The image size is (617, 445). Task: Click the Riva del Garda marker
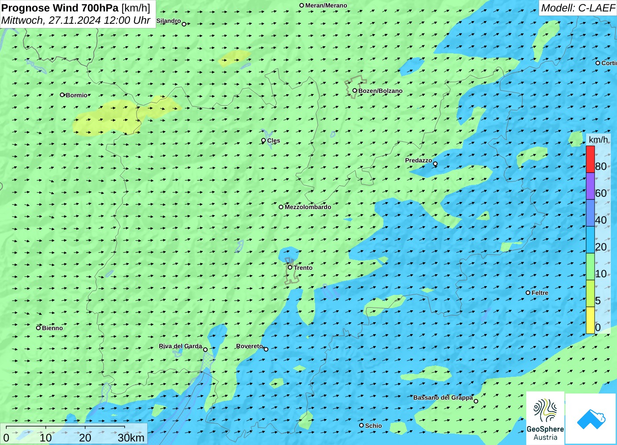(205, 349)
